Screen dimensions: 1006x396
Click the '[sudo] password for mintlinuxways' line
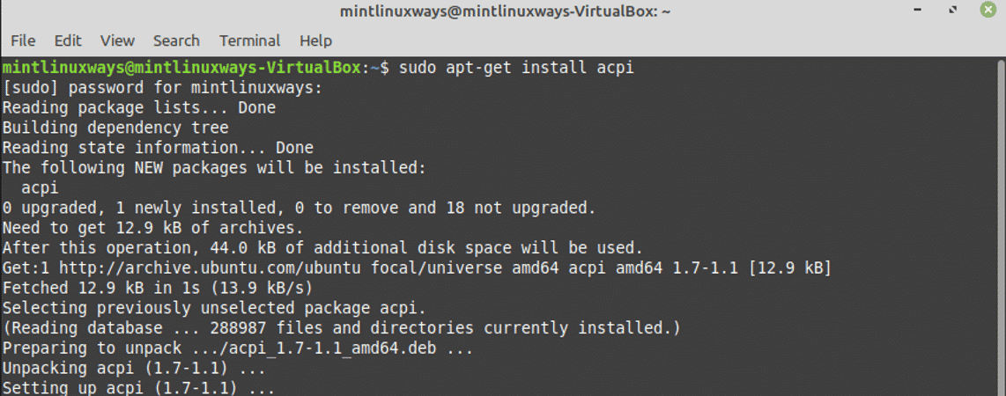pyautogui.click(x=162, y=88)
